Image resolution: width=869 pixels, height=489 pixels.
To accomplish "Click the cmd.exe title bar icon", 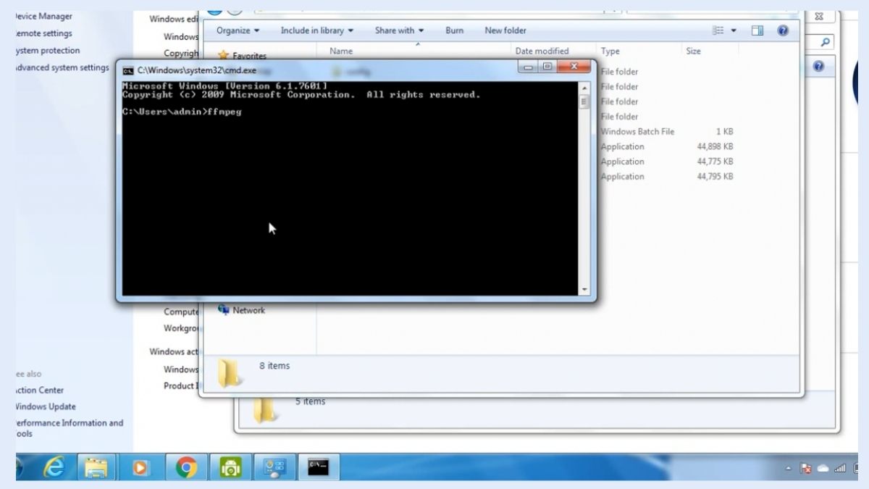I will pos(128,70).
